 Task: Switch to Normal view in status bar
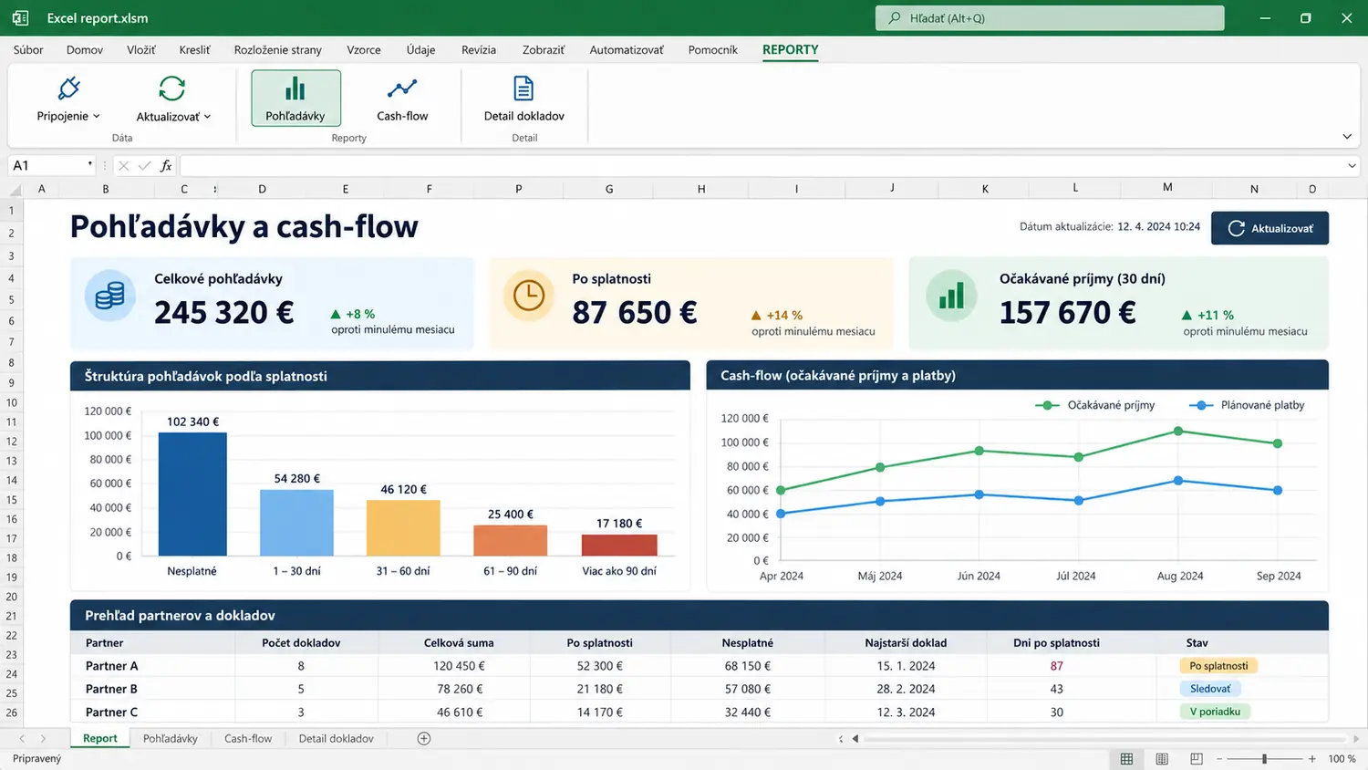click(x=1127, y=759)
